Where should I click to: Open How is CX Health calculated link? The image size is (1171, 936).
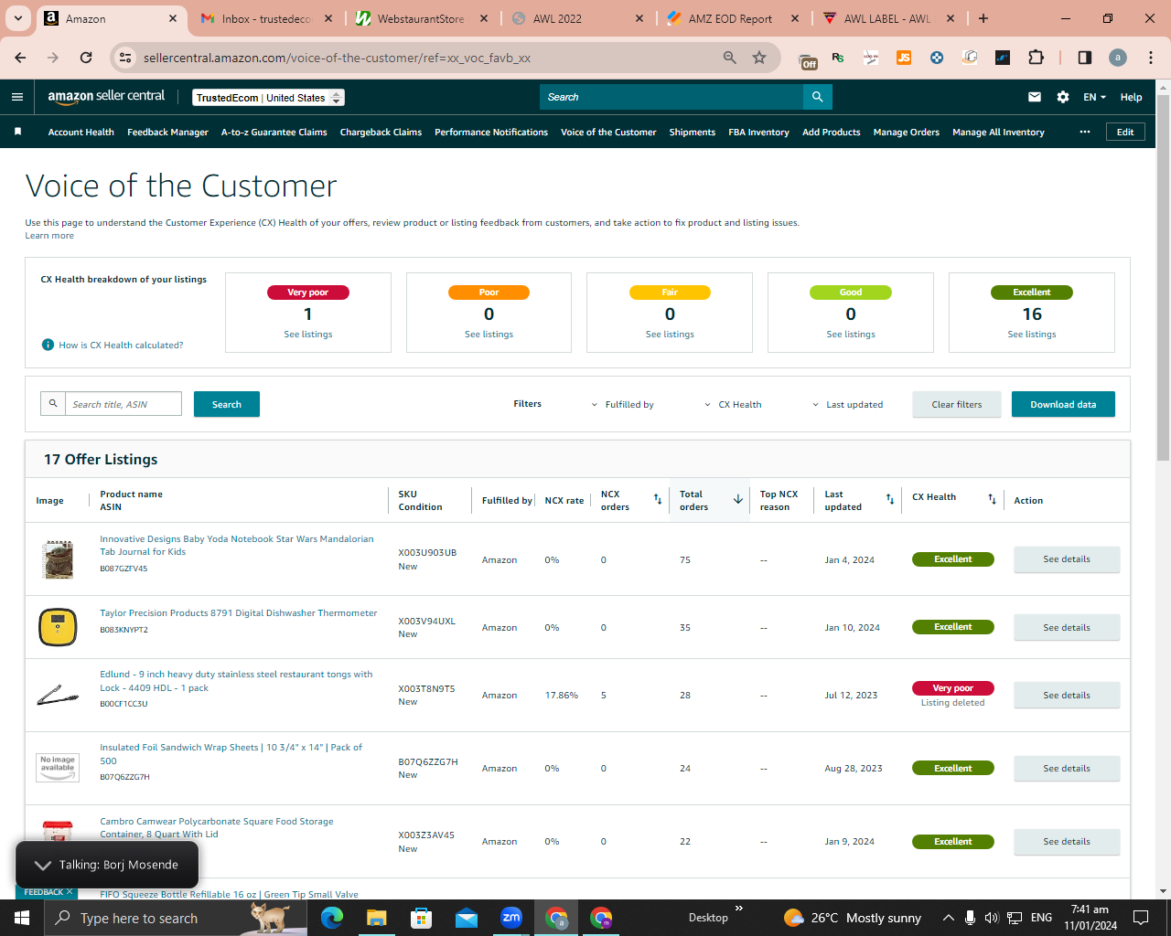tap(121, 345)
